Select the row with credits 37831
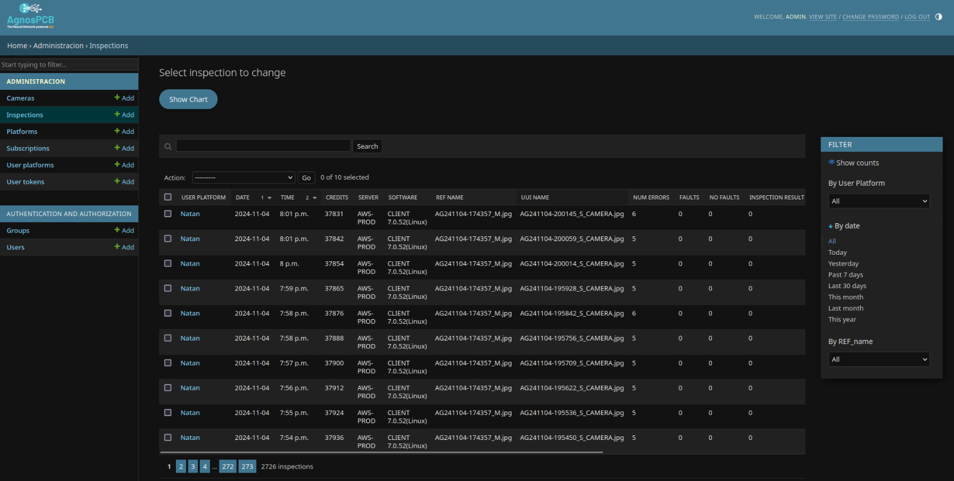Image resolution: width=954 pixels, height=481 pixels. point(168,214)
